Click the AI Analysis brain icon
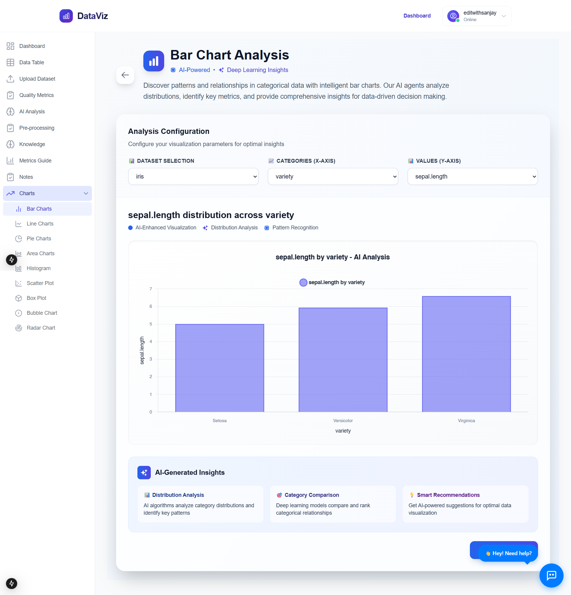This screenshot has width=571, height=595. coord(10,111)
